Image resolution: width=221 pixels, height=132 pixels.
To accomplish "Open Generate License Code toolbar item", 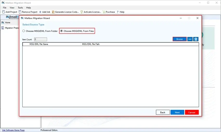I will (66, 12).
